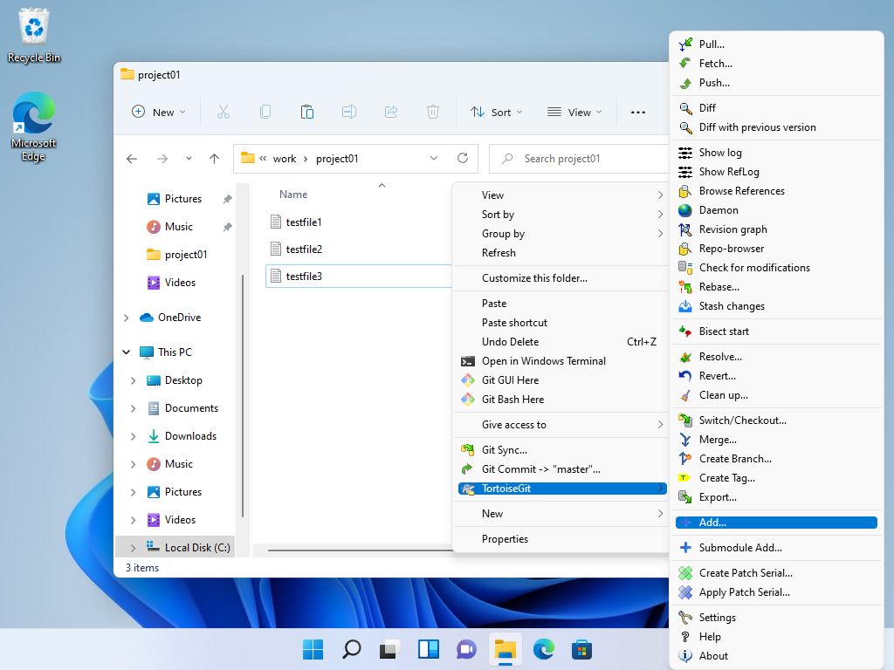Click Git Commit -> "master" entry
The image size is (894, 670).
tap(540, 469)
